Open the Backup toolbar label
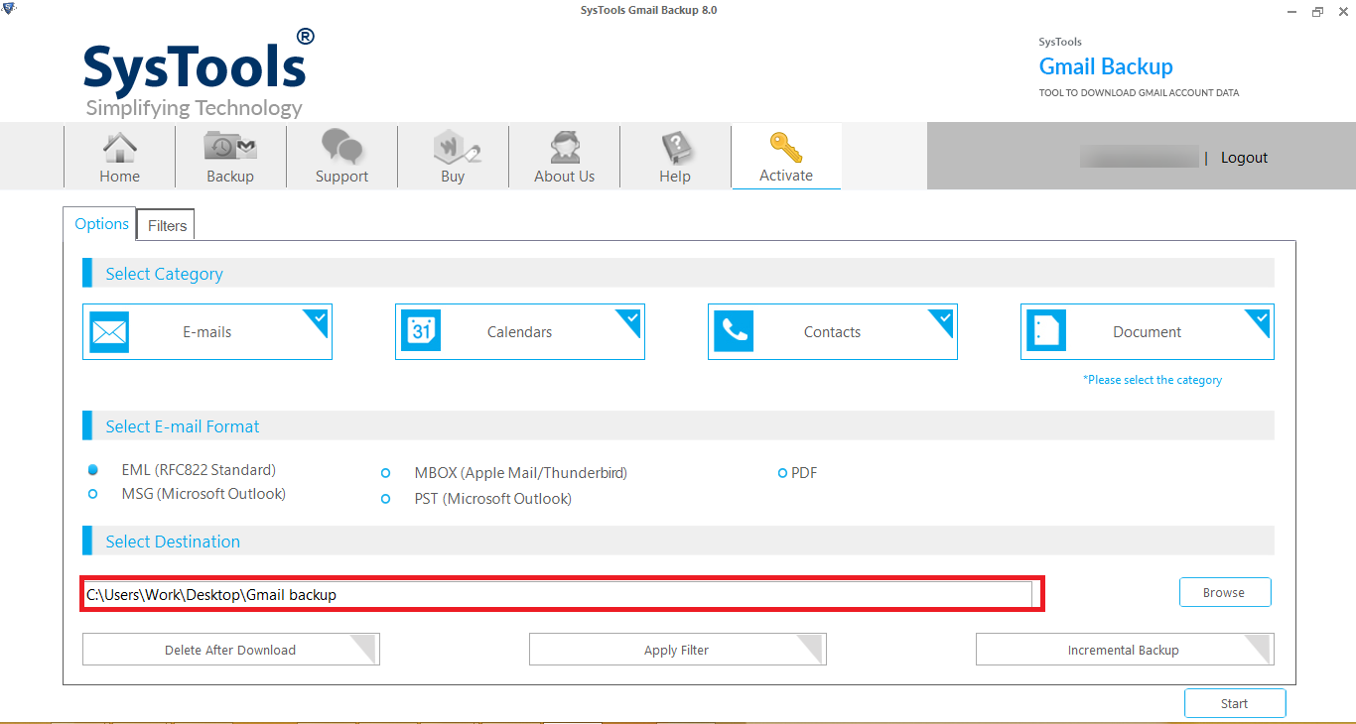 [x=230, y=177]
